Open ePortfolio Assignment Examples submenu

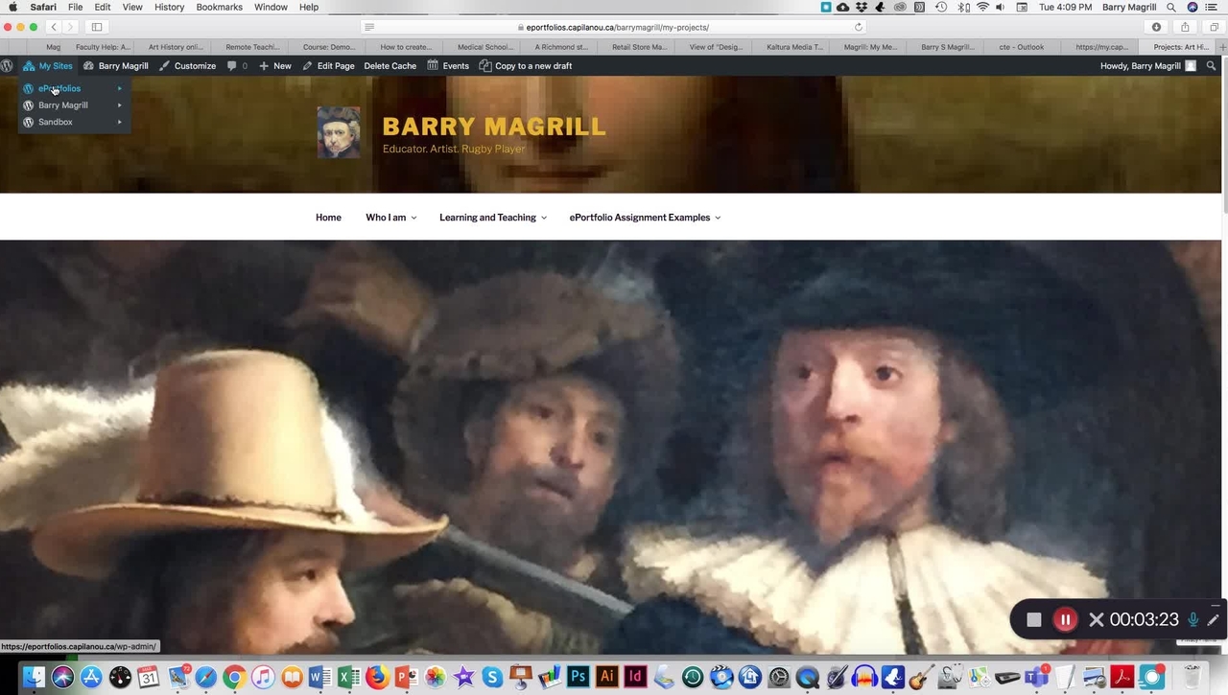644,218
